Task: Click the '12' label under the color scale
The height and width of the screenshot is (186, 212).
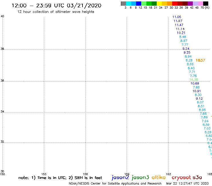Action: [x=140, y=8]
